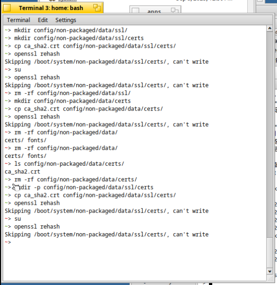Click the scrollbar track above the thumb

tap(270, 138)
